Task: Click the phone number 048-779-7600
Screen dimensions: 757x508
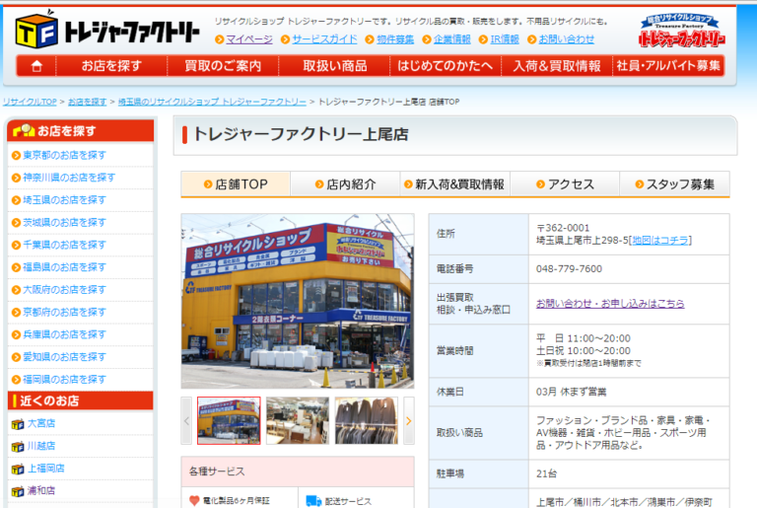Action: pyautogui.click(x=569, y=268)
